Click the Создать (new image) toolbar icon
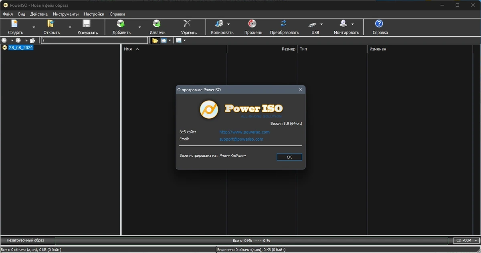The width and height of the screenshot is (481, 253). click(x=15, y=24)
